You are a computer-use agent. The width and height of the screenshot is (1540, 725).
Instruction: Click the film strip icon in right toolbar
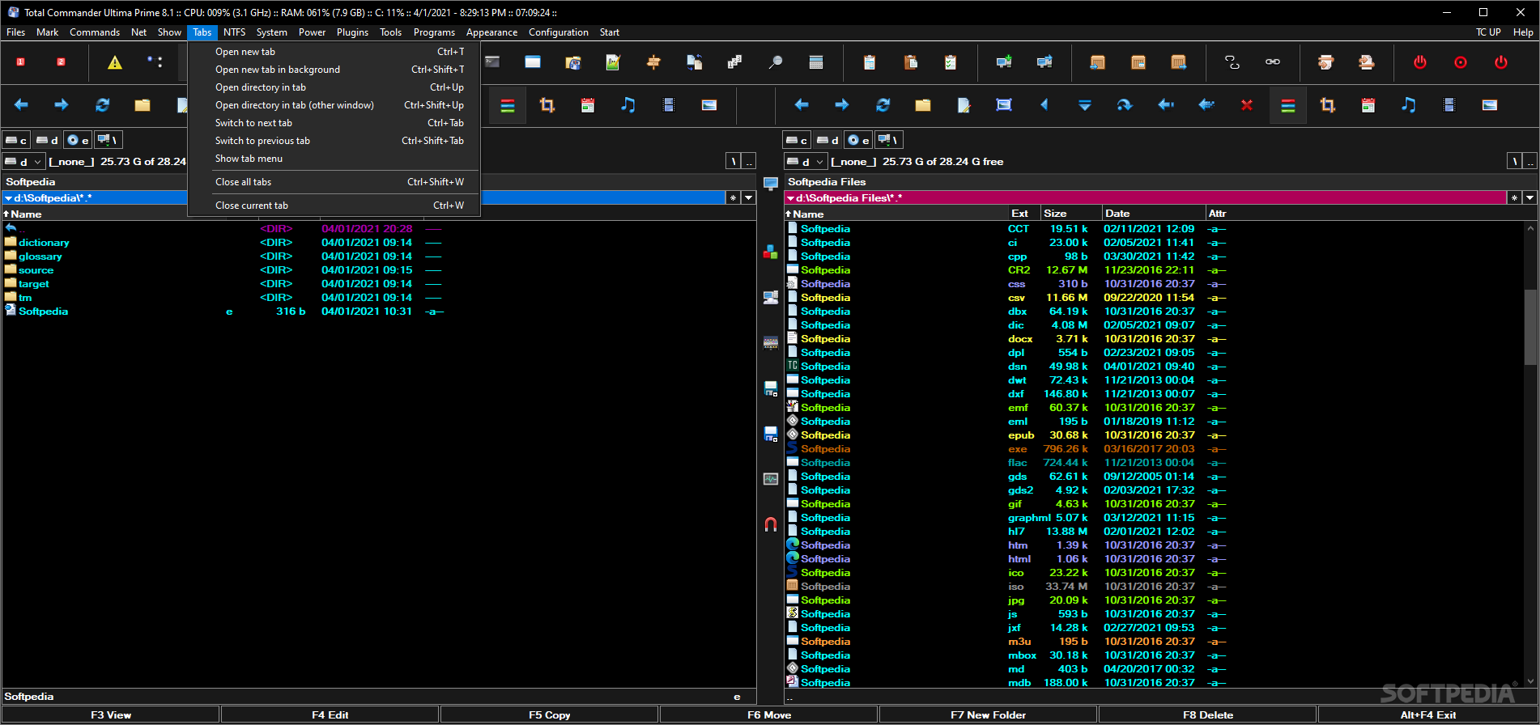1449,105
